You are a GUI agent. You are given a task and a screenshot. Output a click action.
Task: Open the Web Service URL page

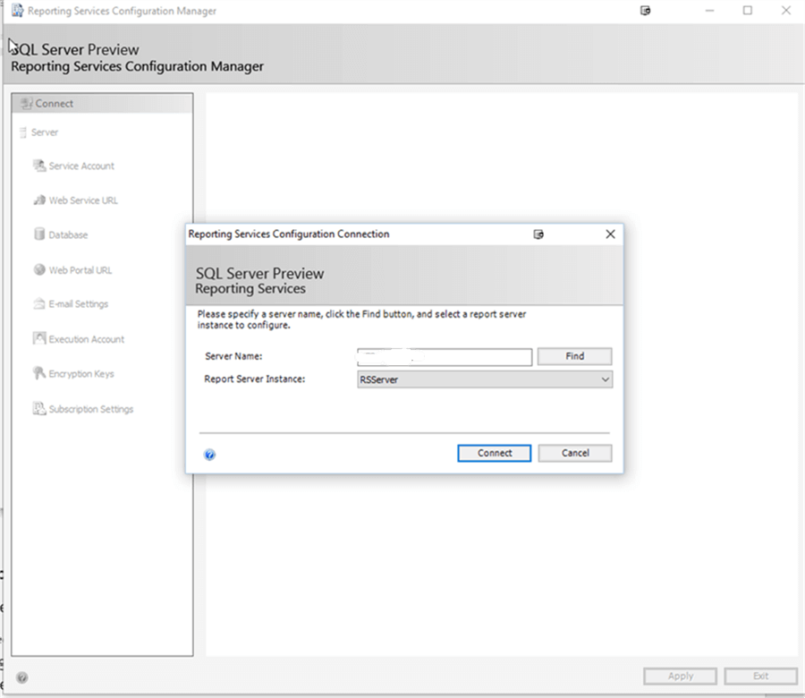coord(83,200)
